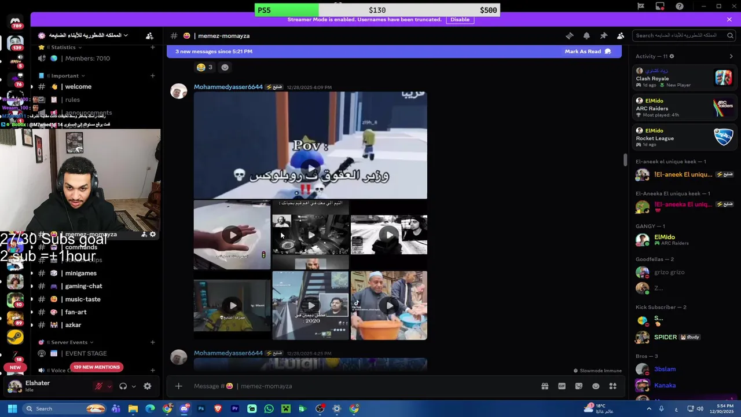Open the sticker picker
This screenshot has width=741, height=417.
[579, 386]
